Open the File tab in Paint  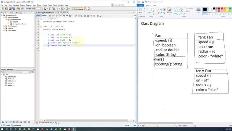pos(141,5)
